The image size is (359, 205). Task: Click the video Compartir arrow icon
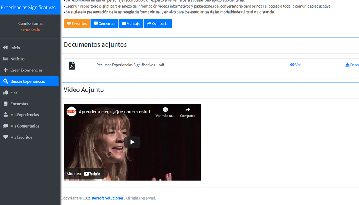[x=187, y=110]
